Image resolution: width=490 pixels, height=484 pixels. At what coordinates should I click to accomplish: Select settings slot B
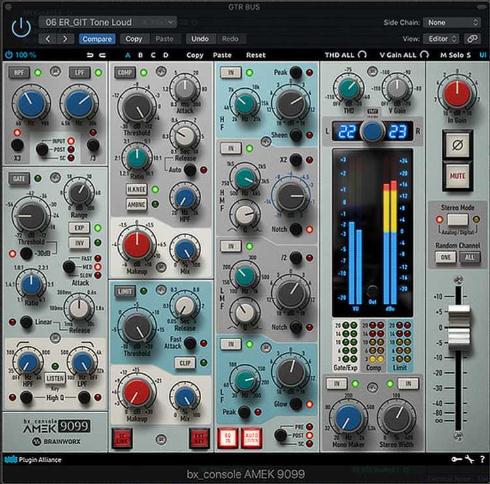[x=140, y=56]
